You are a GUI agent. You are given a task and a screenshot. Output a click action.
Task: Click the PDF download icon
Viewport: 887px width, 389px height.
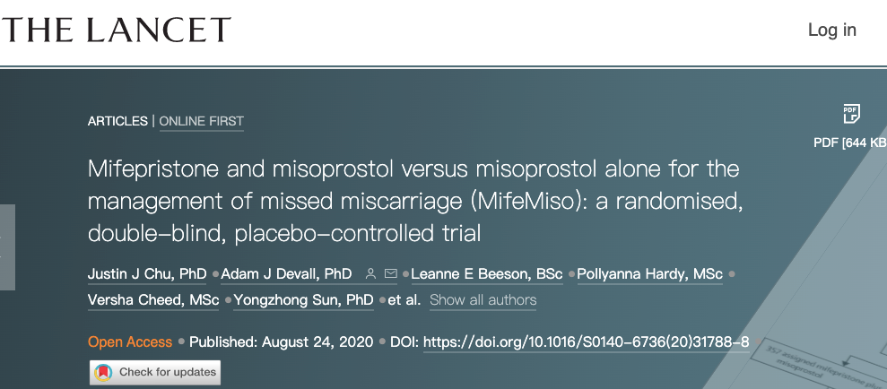point(851,114)
